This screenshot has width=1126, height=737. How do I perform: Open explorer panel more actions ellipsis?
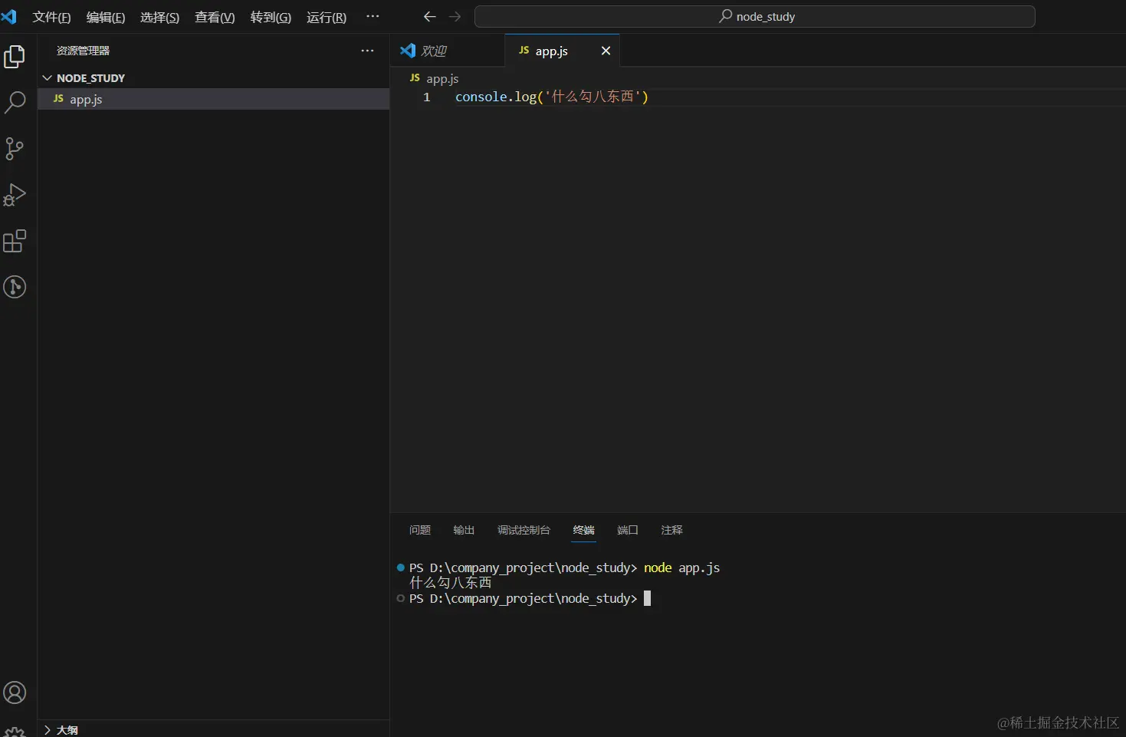(368, 51)
